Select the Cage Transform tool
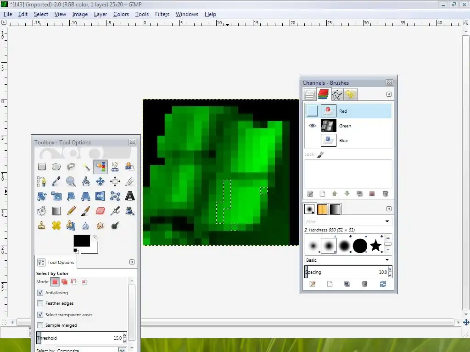Image resolution: width=470 pixels, height=352 pixels. point(115,196)
